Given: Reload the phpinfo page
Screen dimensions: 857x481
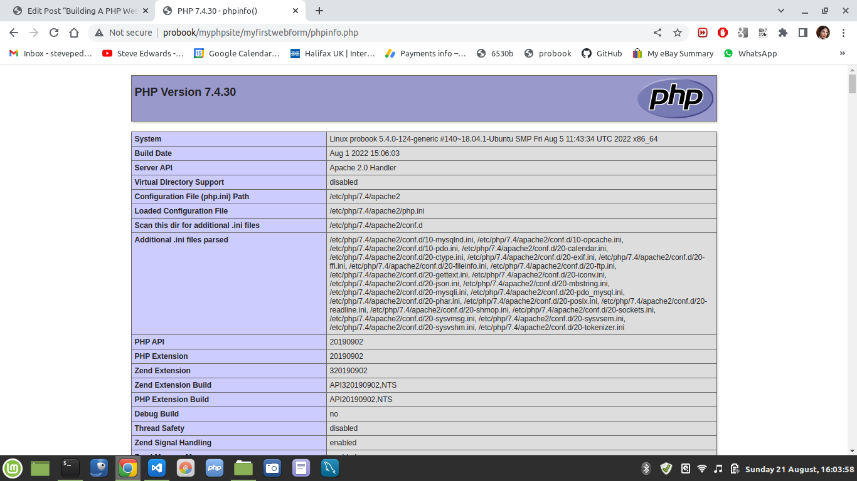Looking at the screenshot, I should [x=54, y=33].
